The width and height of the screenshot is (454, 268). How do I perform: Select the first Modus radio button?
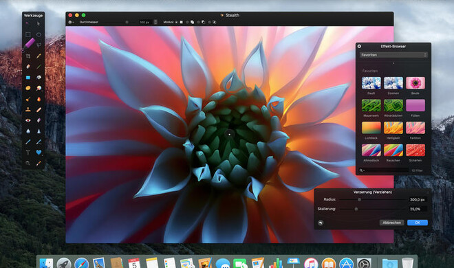coord(176,22)
